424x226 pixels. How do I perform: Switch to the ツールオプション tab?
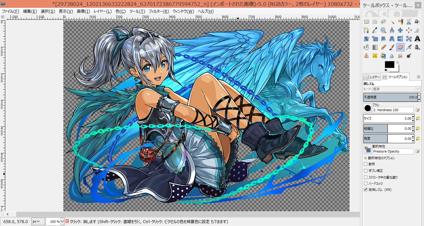[x=395, y=77]
